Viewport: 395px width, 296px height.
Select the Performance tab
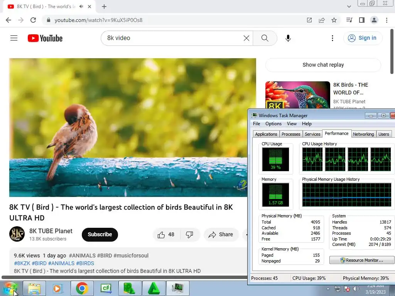coord(336,133)
